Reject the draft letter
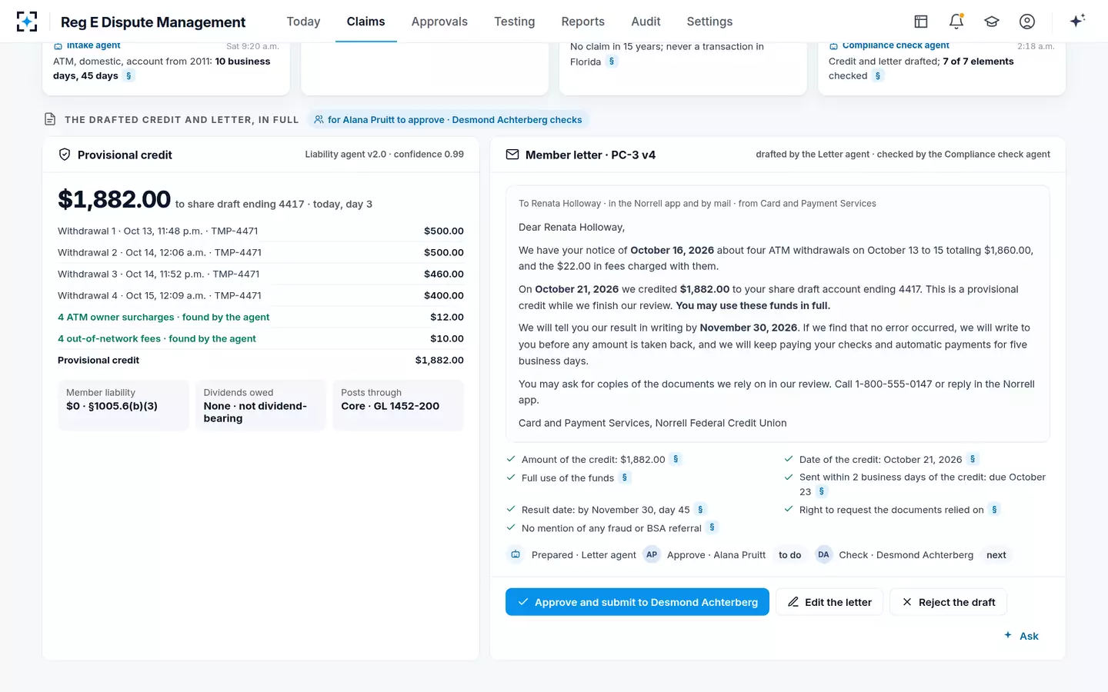This screenshot has width=1108, height=692. (x=948, y=602)
